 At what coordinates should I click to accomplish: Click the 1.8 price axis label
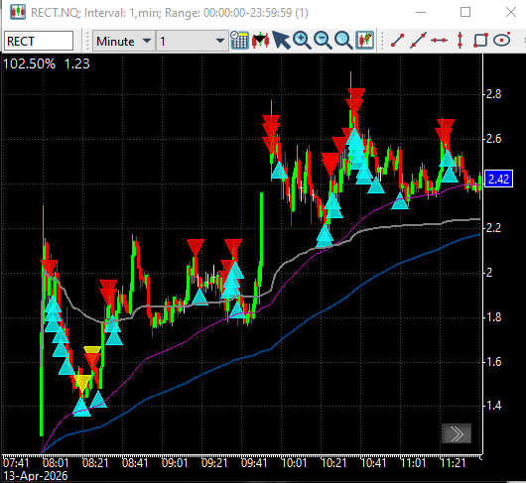click(x=494, y=317)
